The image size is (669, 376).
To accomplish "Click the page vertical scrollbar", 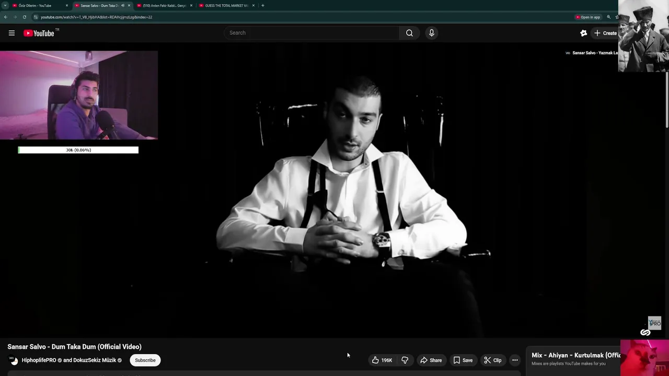I will tap(667, 99).
